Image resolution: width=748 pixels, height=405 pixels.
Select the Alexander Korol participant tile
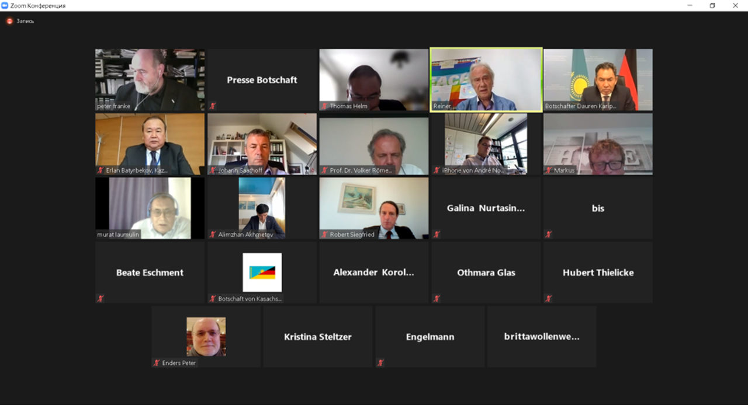click(374, 273)
